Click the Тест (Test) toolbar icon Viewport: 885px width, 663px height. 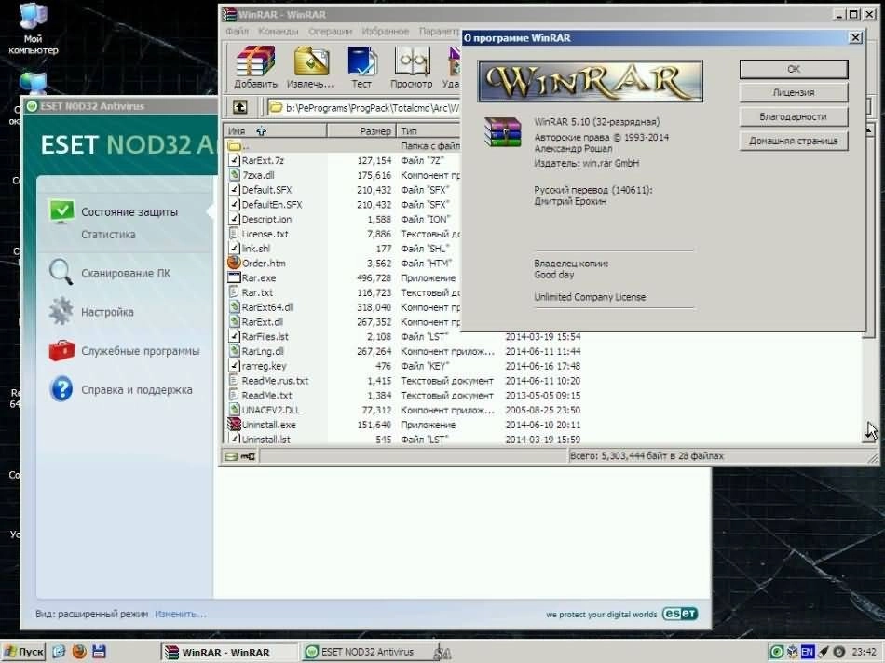(x=361, y=67)
